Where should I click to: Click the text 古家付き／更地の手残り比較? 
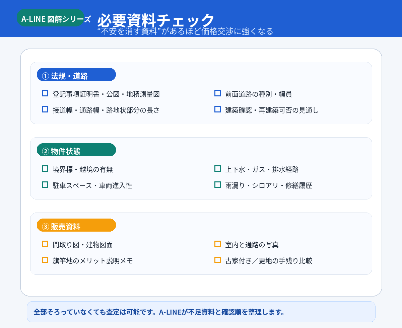tap(269, 261)
